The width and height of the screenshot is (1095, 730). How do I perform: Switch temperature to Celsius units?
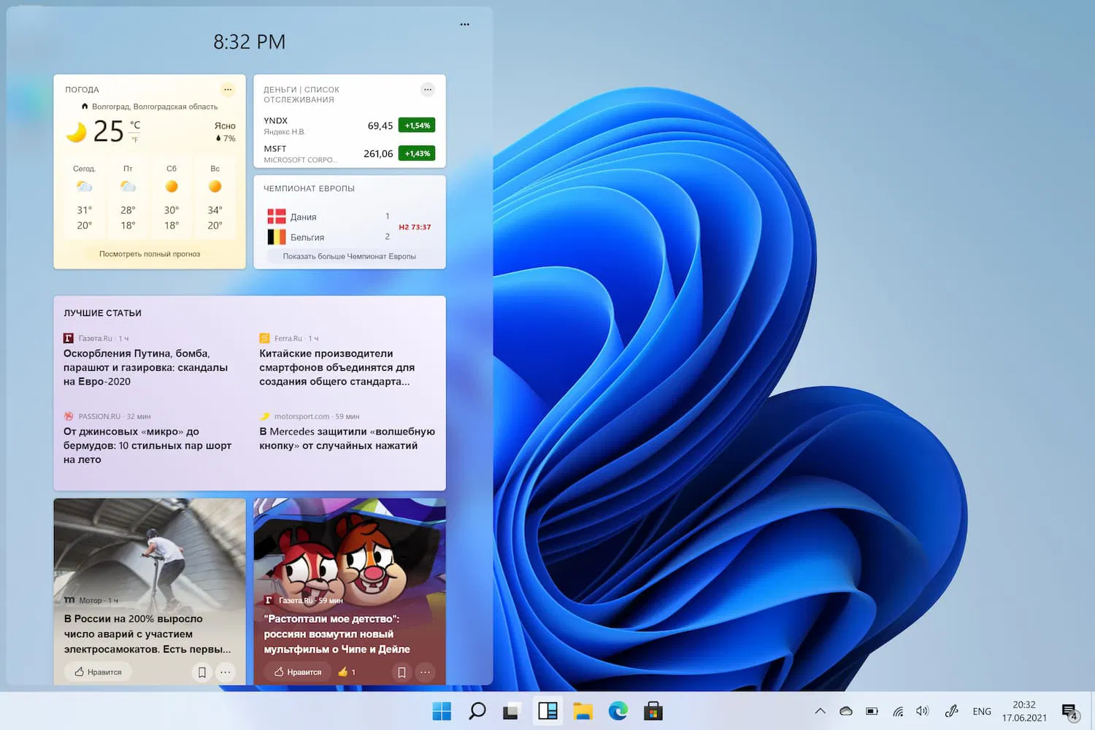[135, 125]
